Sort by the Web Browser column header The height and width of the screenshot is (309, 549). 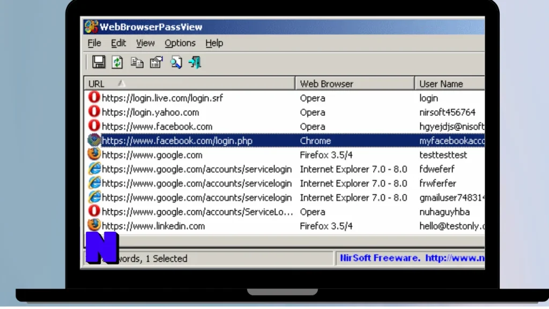[355, 84]
